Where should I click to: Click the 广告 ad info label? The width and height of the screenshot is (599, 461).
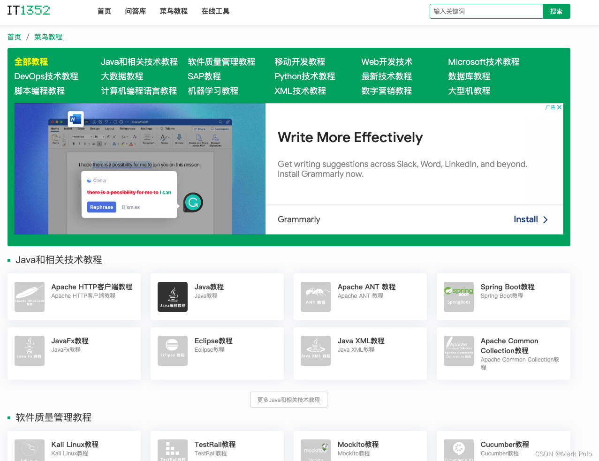click(550, 107)
